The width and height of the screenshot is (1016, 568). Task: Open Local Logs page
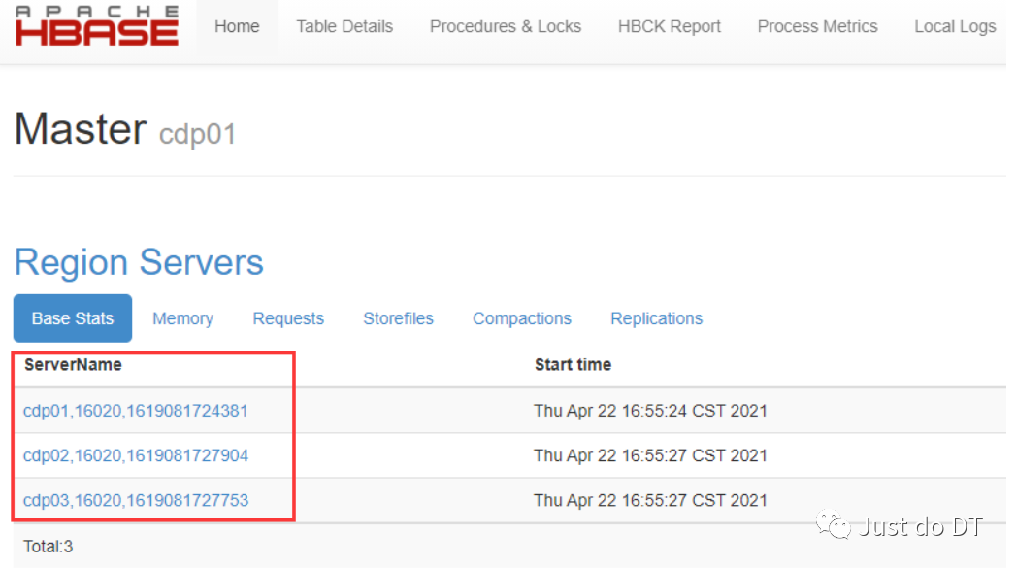955,26
